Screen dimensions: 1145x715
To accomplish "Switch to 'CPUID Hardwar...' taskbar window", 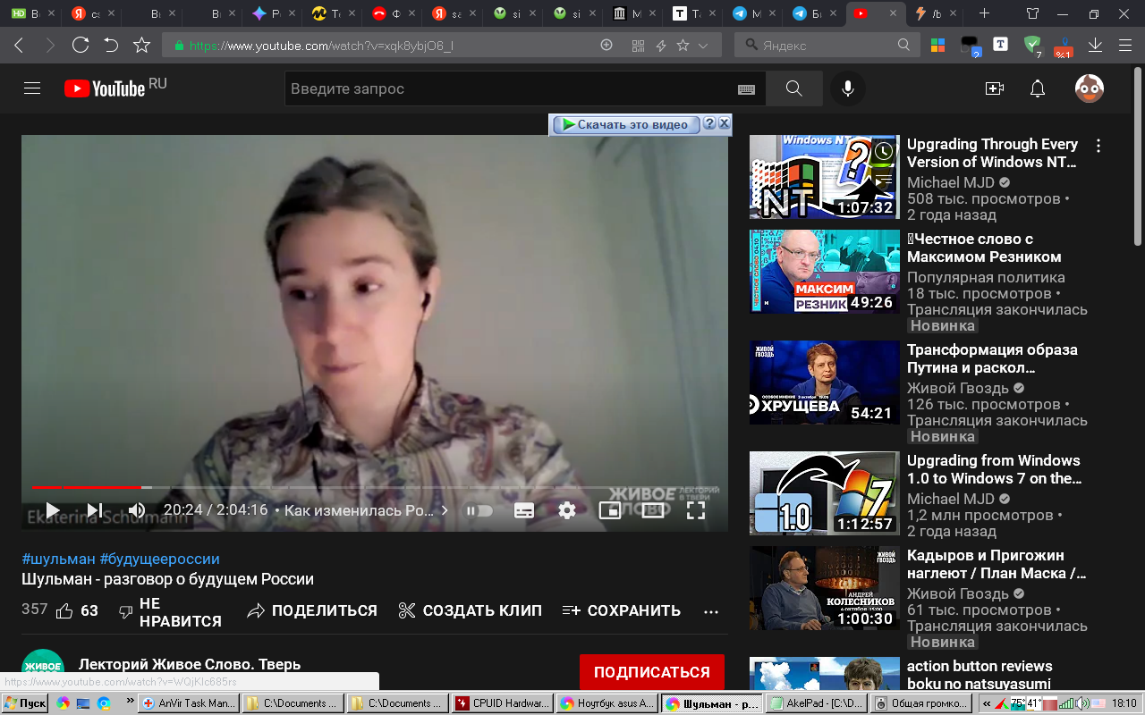I will [502, 703].
